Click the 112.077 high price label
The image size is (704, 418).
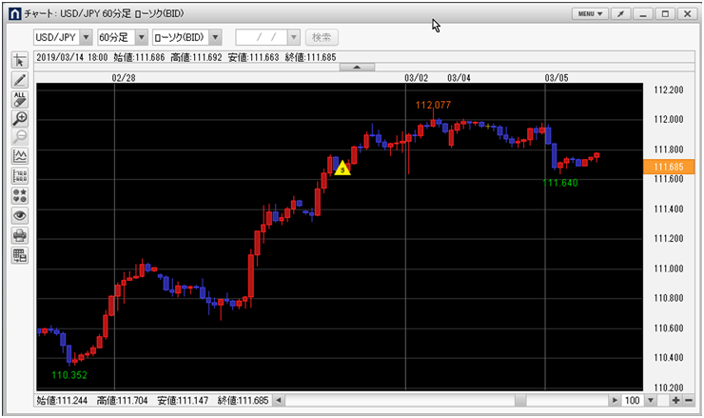click(x=433, y=105)
